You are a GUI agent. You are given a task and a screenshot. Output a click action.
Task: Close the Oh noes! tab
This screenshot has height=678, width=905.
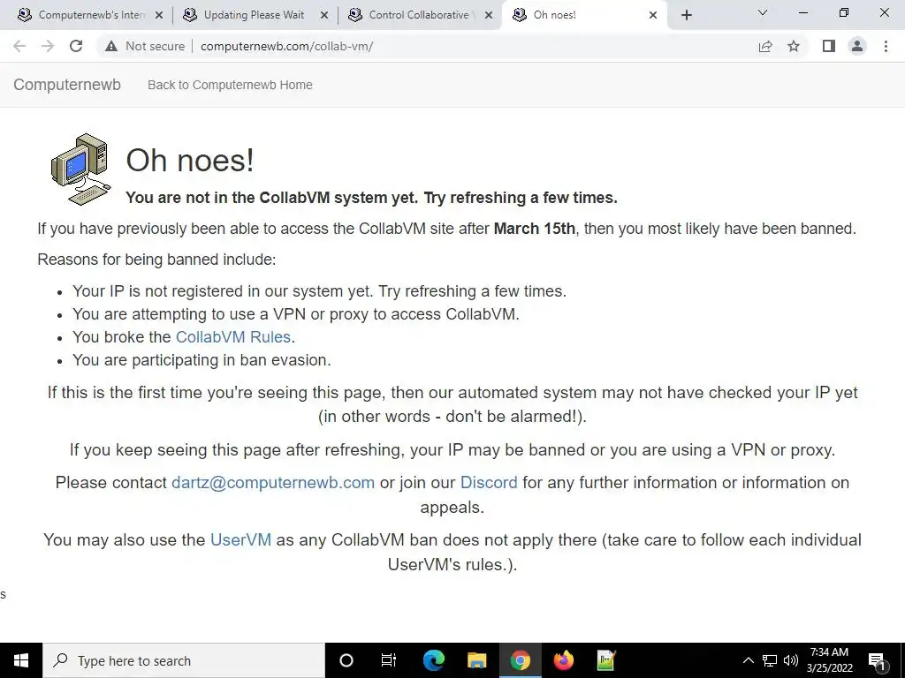tap(653, 15)
